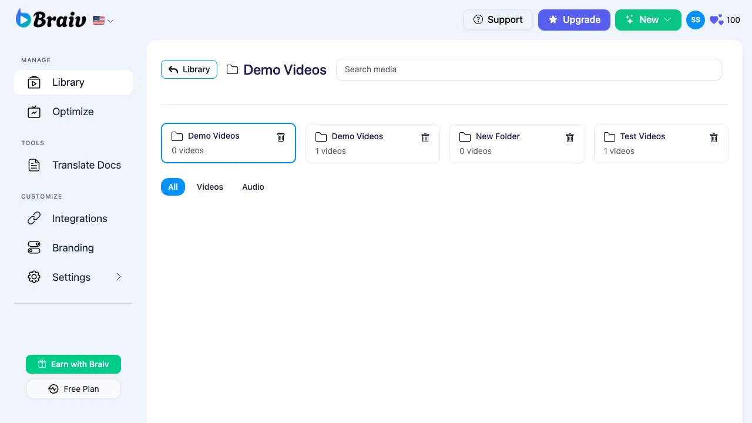This screenshot has height=423, width=752.
Task: Delete the New Folder folder
Action: [570, 137]
